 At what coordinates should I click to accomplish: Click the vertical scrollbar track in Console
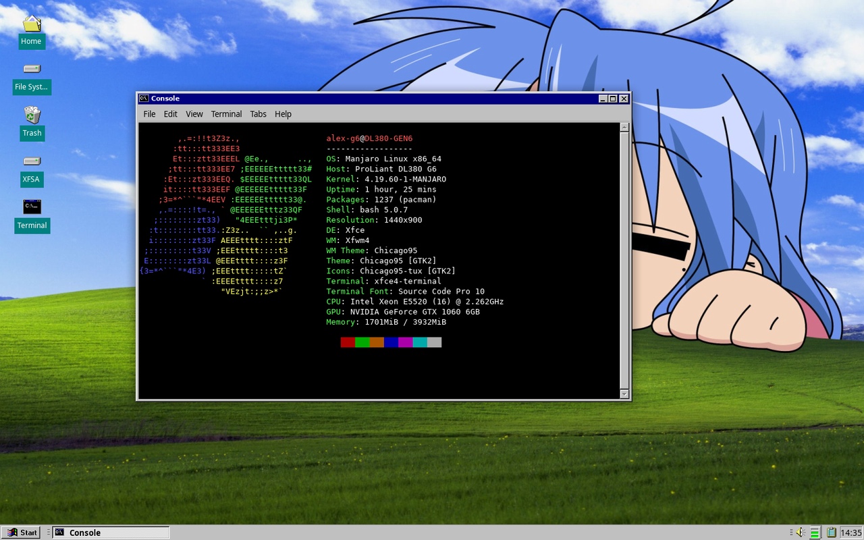tap(624, 260)
